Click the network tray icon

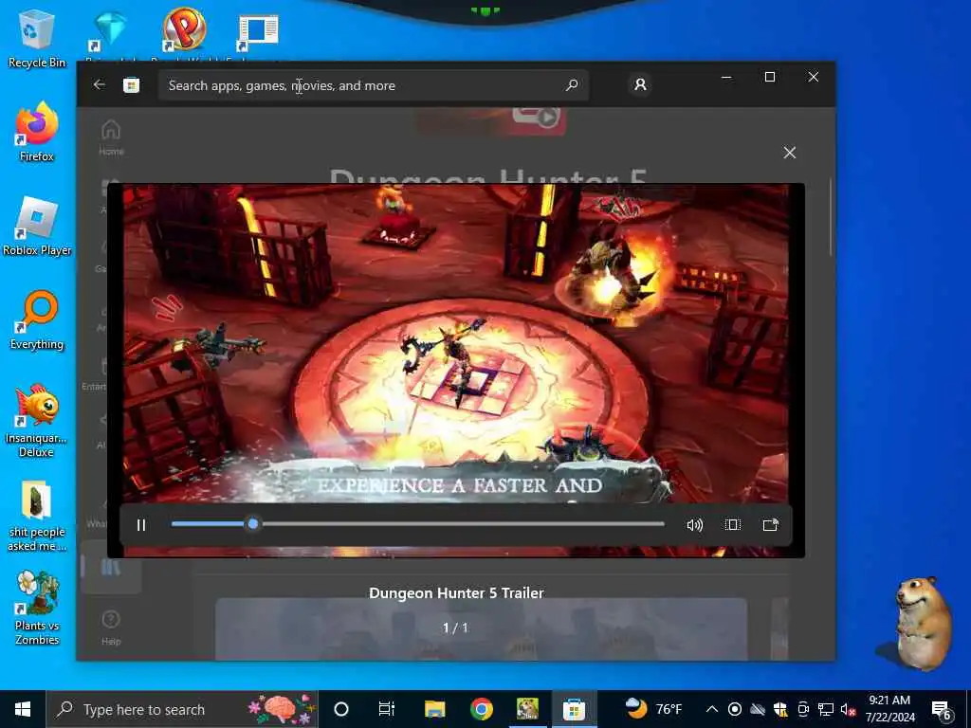825,709
